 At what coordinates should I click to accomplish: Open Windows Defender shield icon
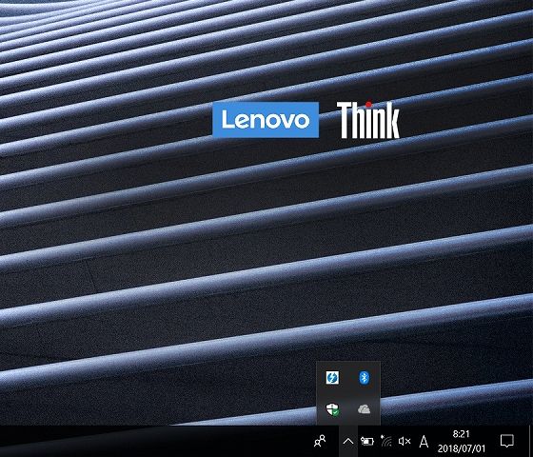[x=332, y=409]
